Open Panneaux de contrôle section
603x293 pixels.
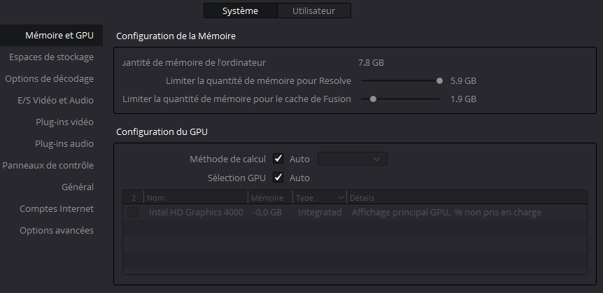pos(48,165)
